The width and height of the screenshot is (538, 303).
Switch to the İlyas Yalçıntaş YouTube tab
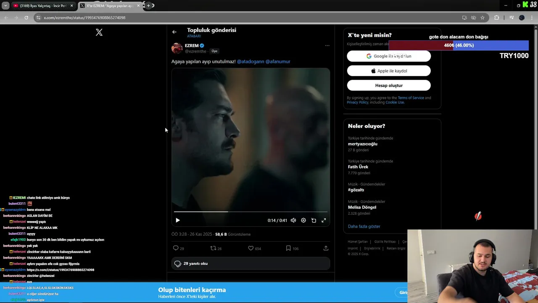(43, 6)
